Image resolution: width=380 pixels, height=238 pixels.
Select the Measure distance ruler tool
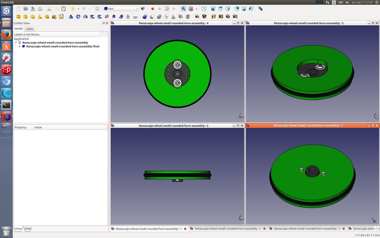pyautogui.click(x=260, y=9)
